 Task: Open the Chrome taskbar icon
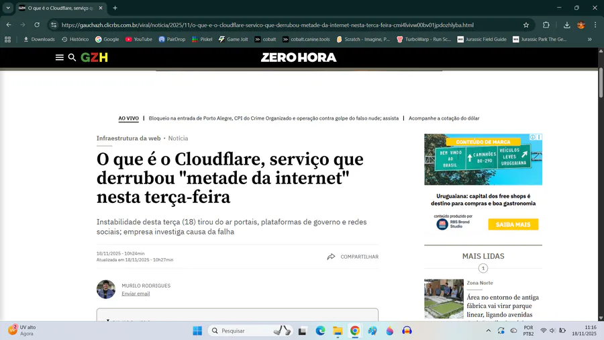point(355,331)
